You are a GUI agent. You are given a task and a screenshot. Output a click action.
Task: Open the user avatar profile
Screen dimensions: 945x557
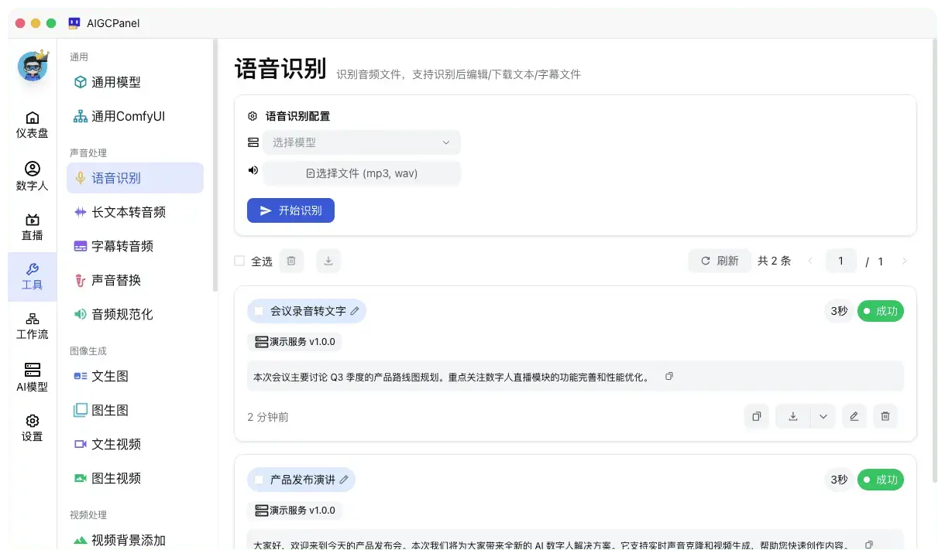point(33,67)
